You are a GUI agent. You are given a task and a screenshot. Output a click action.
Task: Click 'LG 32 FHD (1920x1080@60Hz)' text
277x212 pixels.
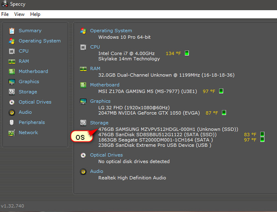tap(134, 108)
